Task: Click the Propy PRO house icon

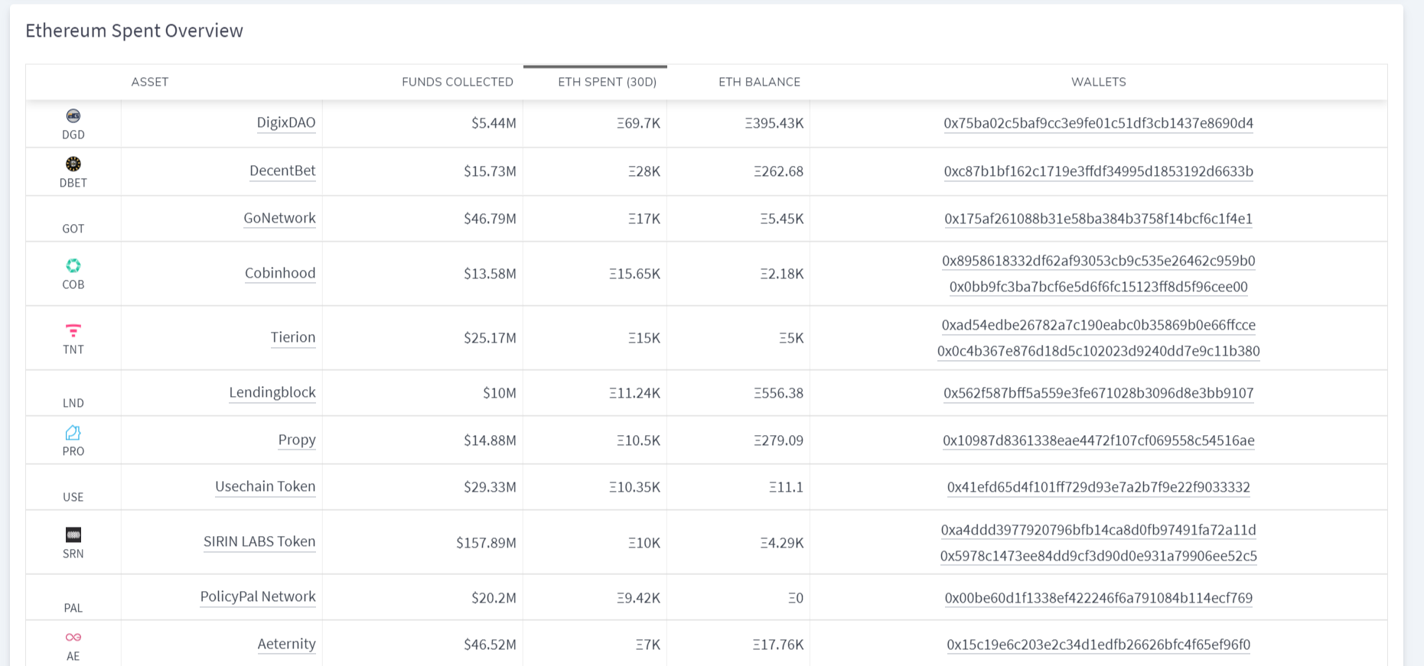Action: (x=73, y=432)
